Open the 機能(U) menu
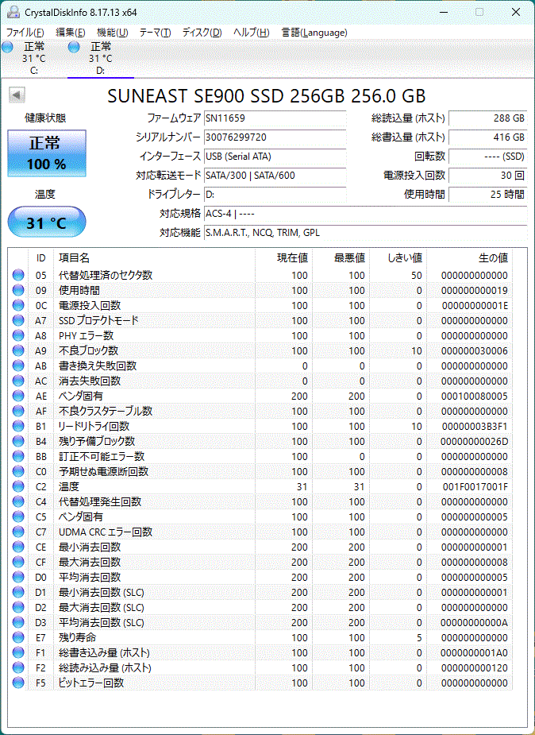 point(113,33)
